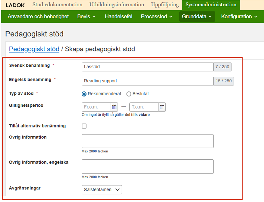This screenshot has height=202, width=264.
Task: Expand the Grunddata menu
Action: pos(197,17)
